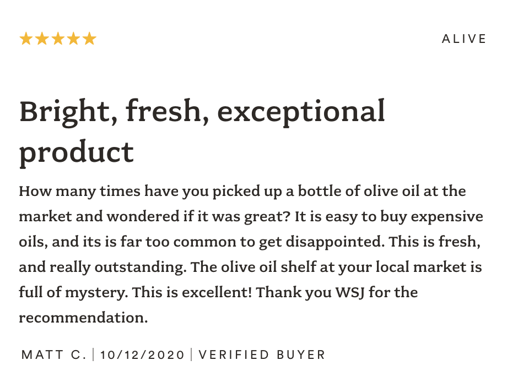Click the fourth gold rating star
Screen dimensions: 507x382
click(x=74, y=39)
